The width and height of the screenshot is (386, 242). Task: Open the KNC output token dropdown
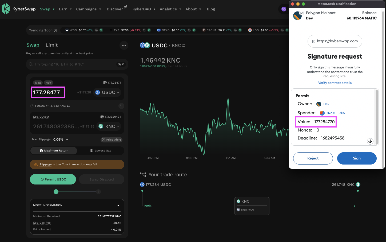click(x=109, y=126)
